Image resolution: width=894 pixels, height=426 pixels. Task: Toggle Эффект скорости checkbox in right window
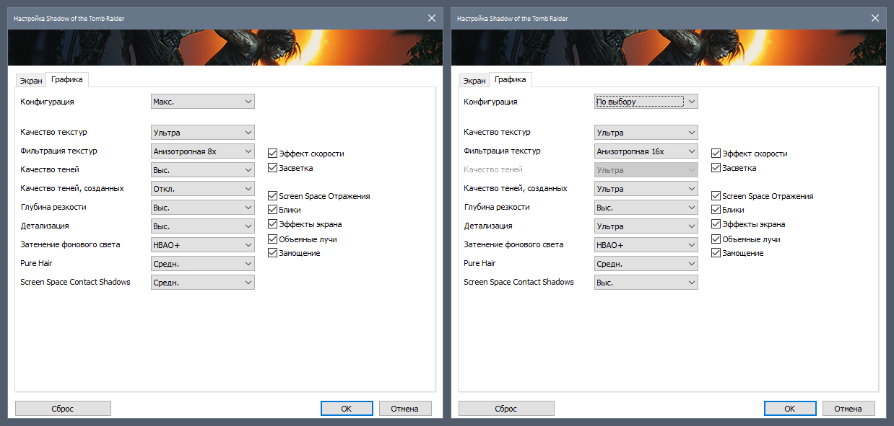(x=716, y=154)
